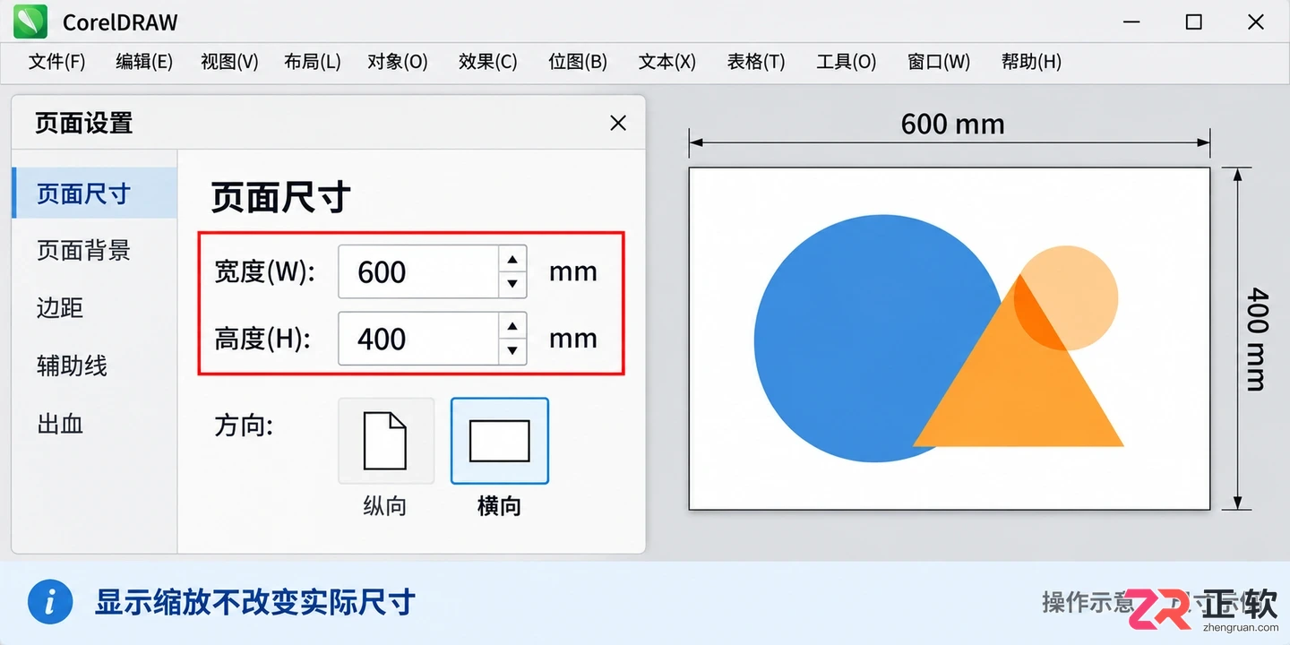Select the landscape (横向) orientation option
Screen dimensions: 1290x645
pyautogui.click(x=499, y=441)
